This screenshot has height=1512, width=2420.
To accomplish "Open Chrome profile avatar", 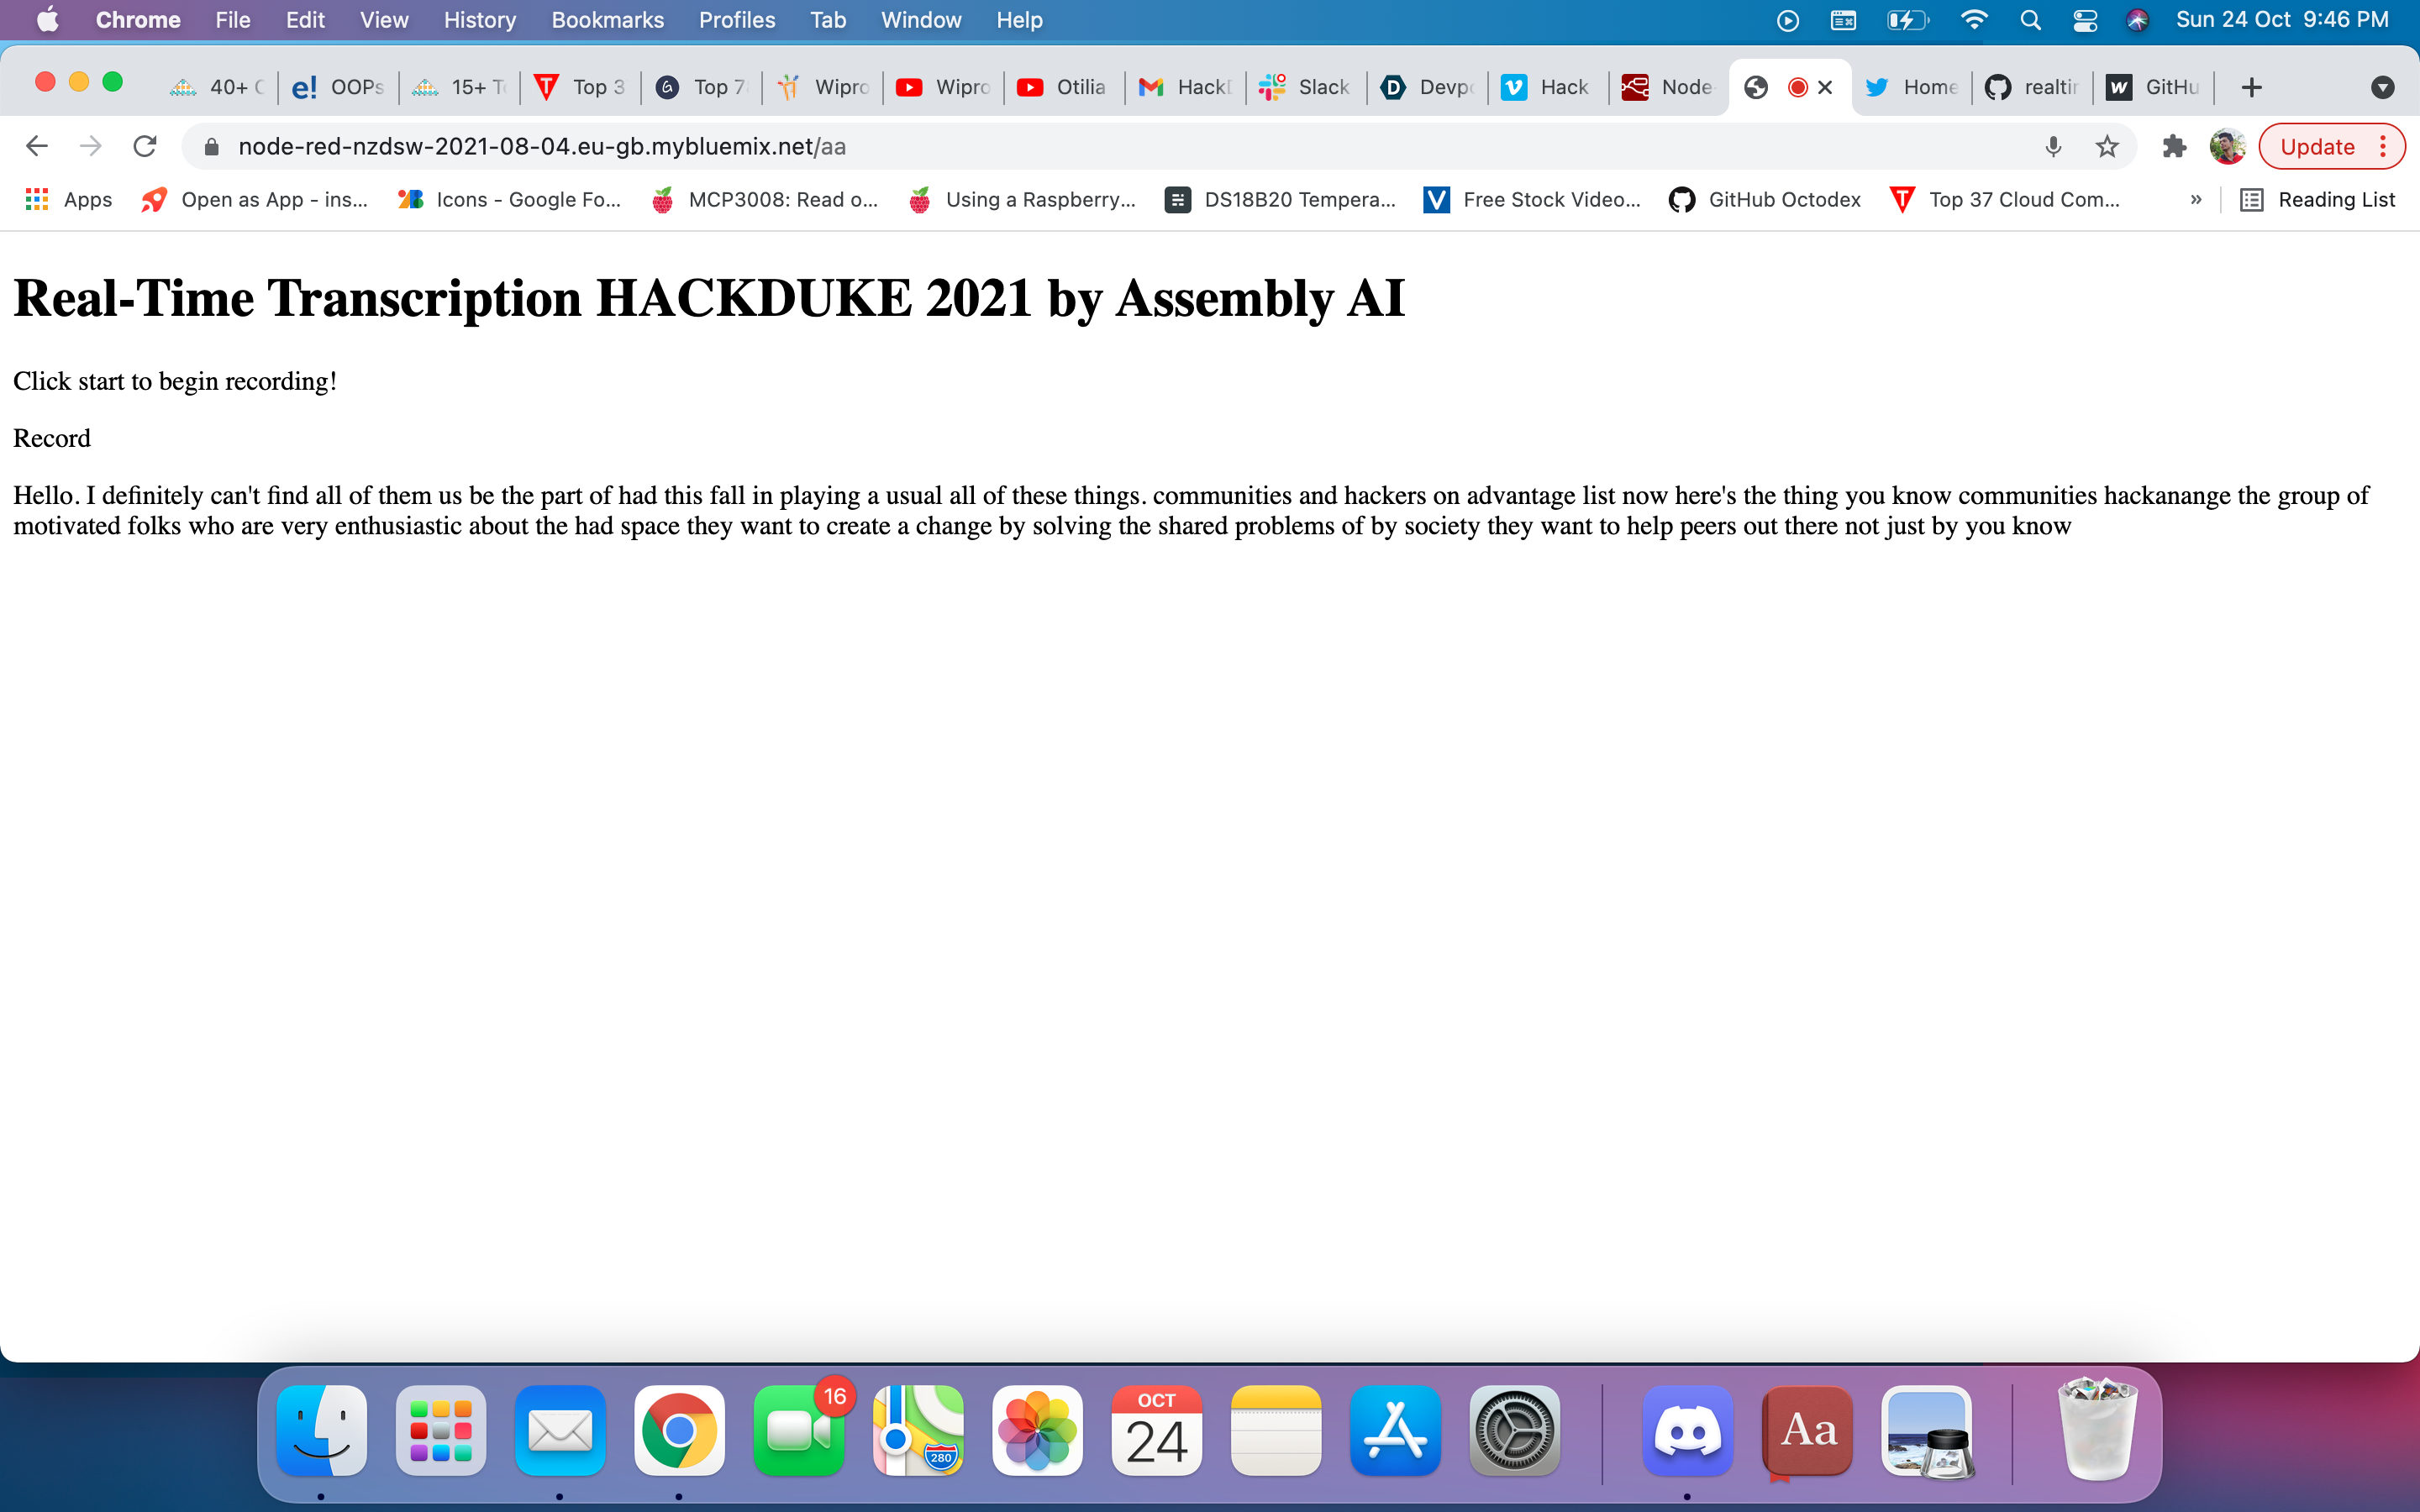I will coord(2227,147).
